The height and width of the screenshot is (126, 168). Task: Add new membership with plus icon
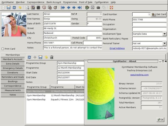tap(35, 57)
